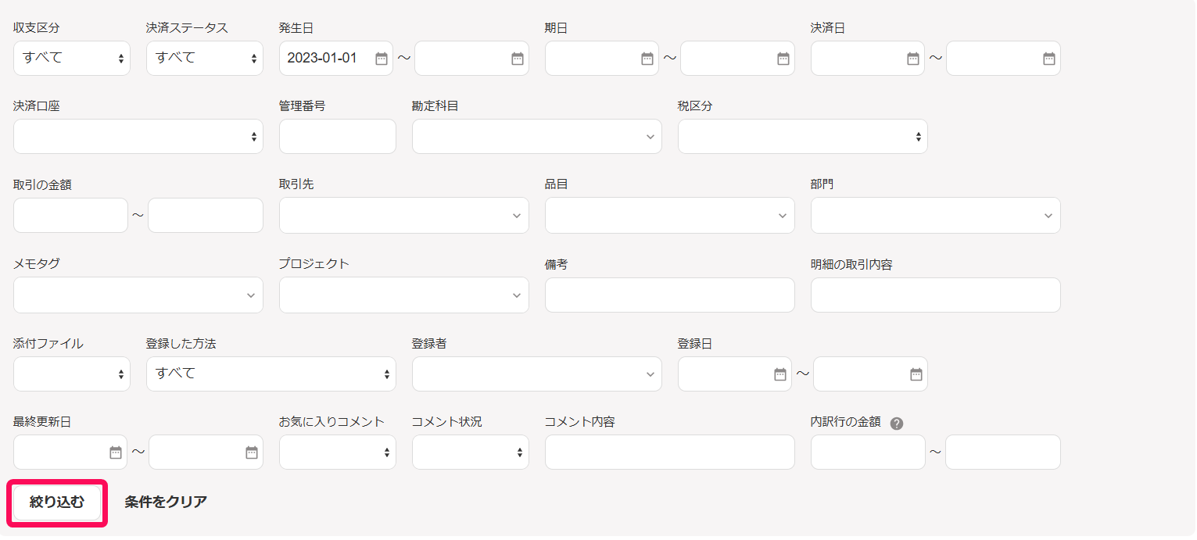Open the 収支区分 dropdown
1197x540 pixels.
[x=72, y=58]
